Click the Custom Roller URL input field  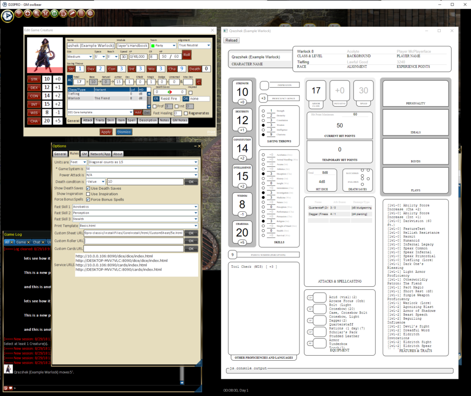pos(134,241)
